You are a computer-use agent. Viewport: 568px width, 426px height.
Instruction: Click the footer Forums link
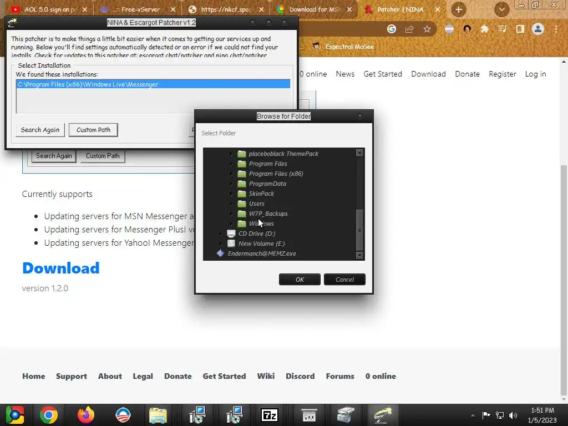point(340,376)
